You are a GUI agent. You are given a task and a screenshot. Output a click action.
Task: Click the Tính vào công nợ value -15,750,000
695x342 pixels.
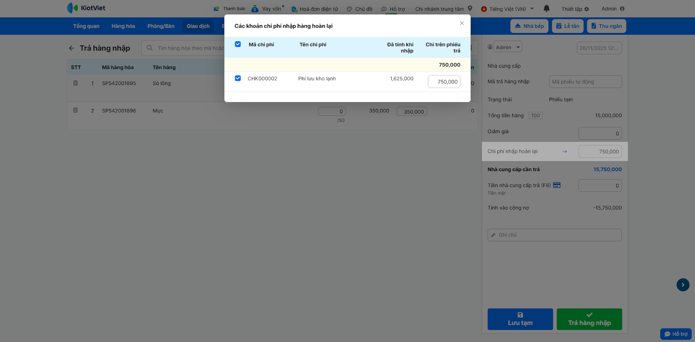click(607, 208)
